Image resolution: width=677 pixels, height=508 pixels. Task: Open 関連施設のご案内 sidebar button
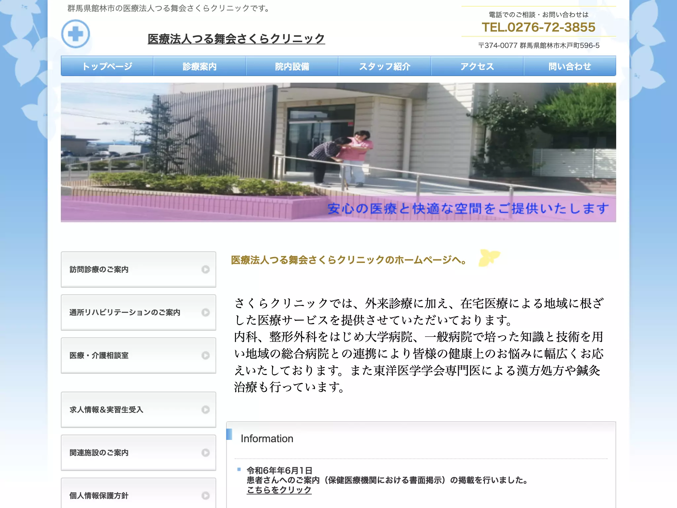(139, 453)
